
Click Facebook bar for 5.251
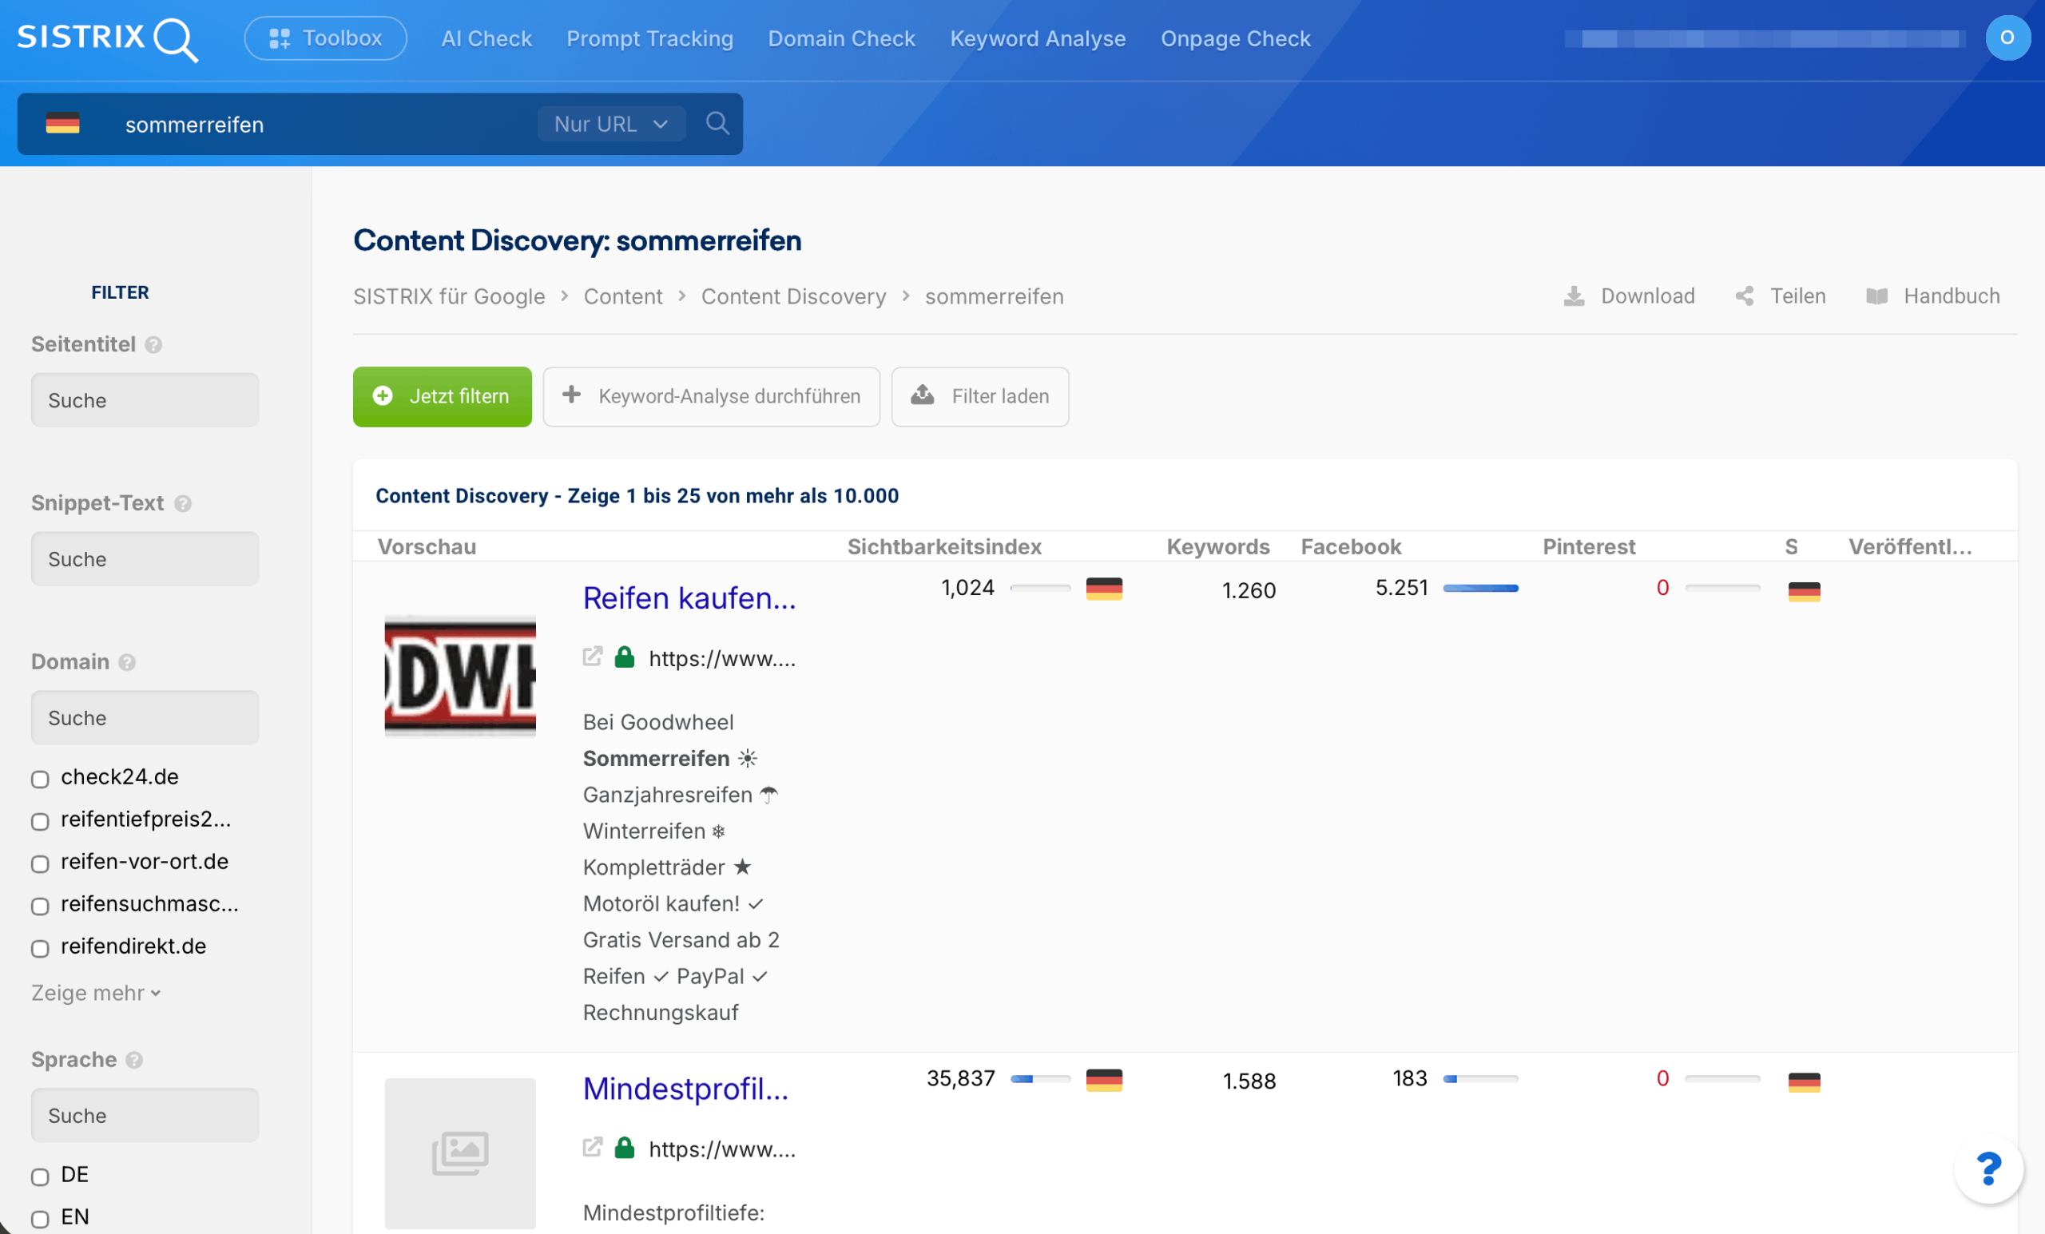[1481, 588]
